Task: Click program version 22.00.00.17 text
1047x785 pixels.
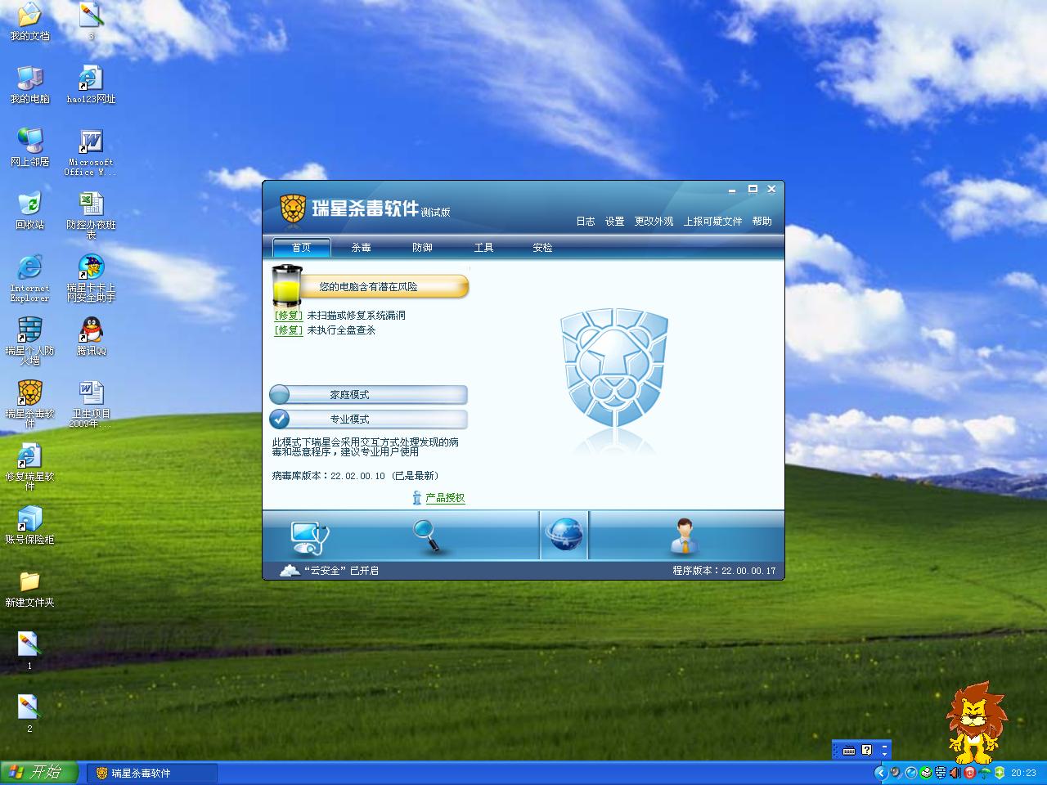Action: 724,571
